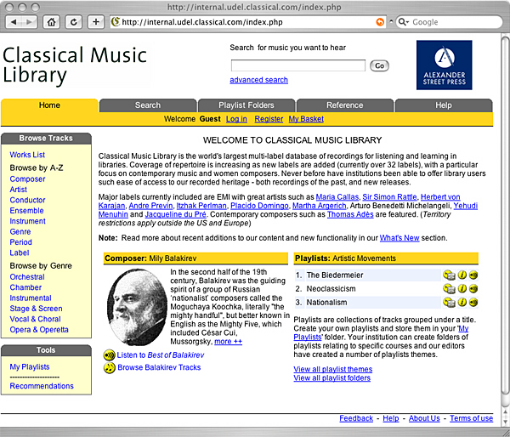
Task: Click into the music search text field
Action: [x=298, y=65]
